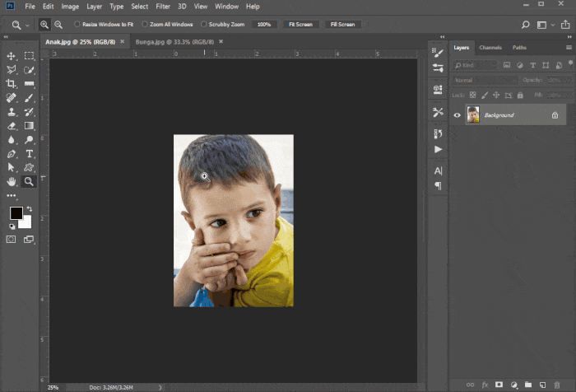576x392 pixels.
Task: Select the Crop tool
Action: tap(11, 84)
